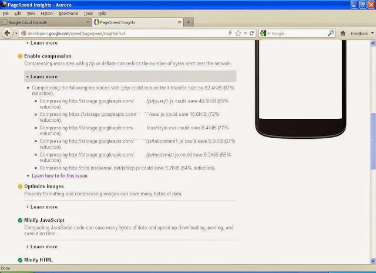
Task: Click the Minify JavaScript heading
Action: (x=45, y=220)
